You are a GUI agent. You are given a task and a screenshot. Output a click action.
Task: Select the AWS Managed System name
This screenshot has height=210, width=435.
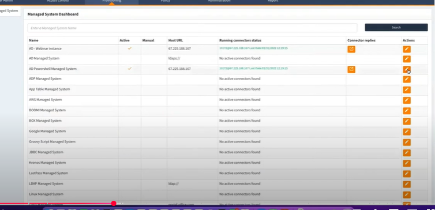(46, 100)
